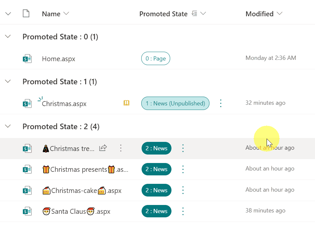Click the '0 : Page' state pill

[156, 59]
